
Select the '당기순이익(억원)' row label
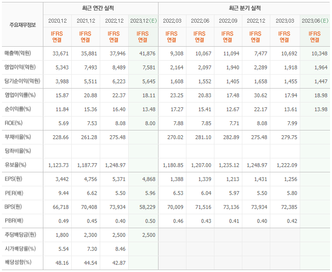(23, 81)
